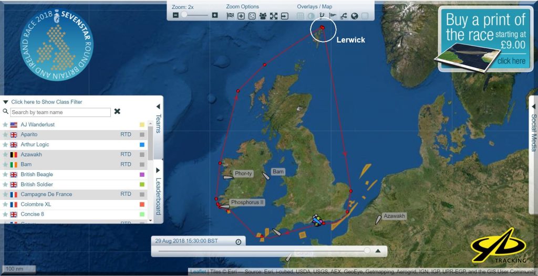Click the zoom to all teams icon
Screen dimensions: 538x276
pos(263,16)
